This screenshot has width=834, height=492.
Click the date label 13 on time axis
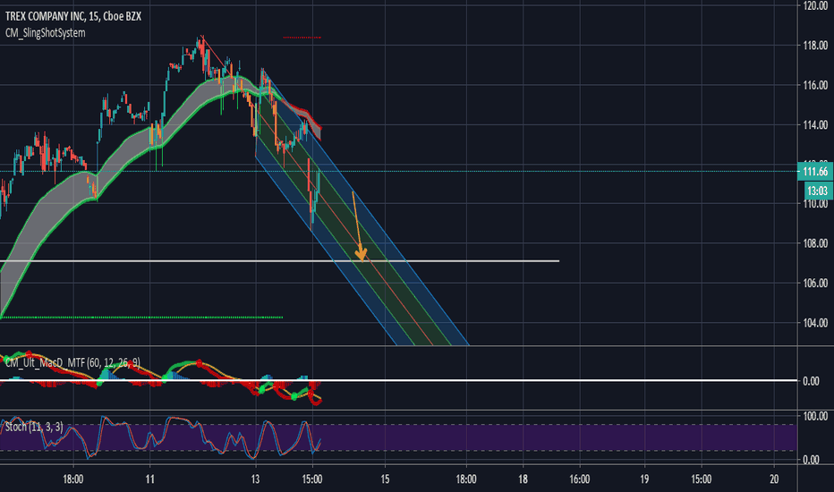255,479
